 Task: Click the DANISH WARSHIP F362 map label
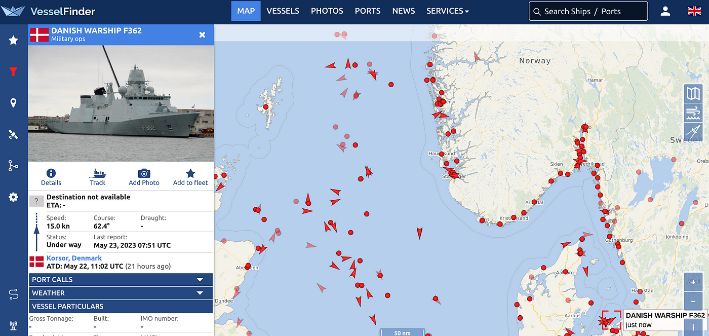coord(665,315)
